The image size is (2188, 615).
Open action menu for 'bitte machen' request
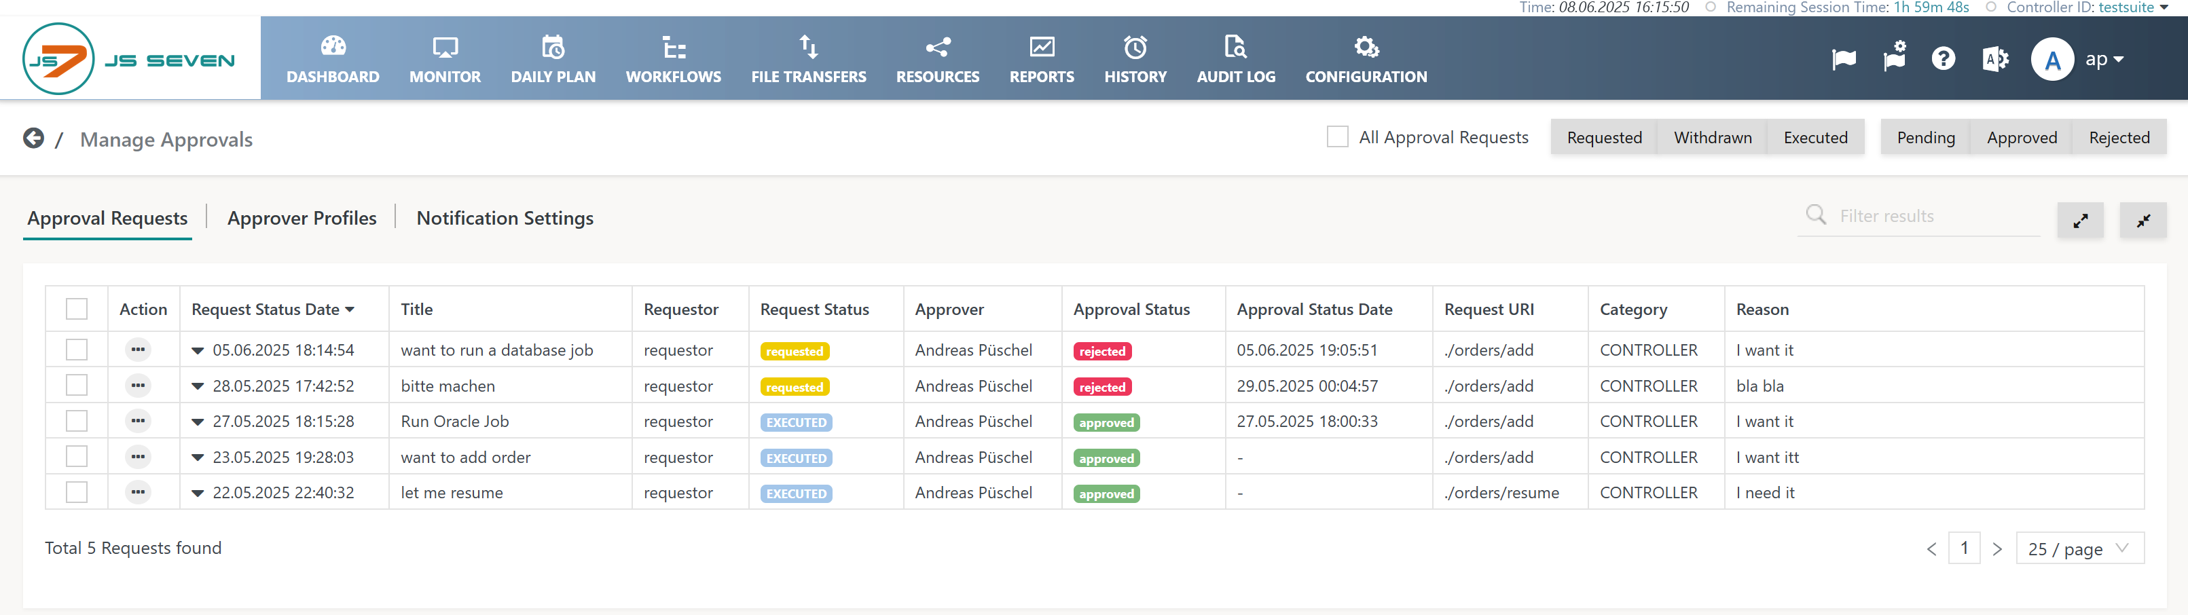click(138, 386)
